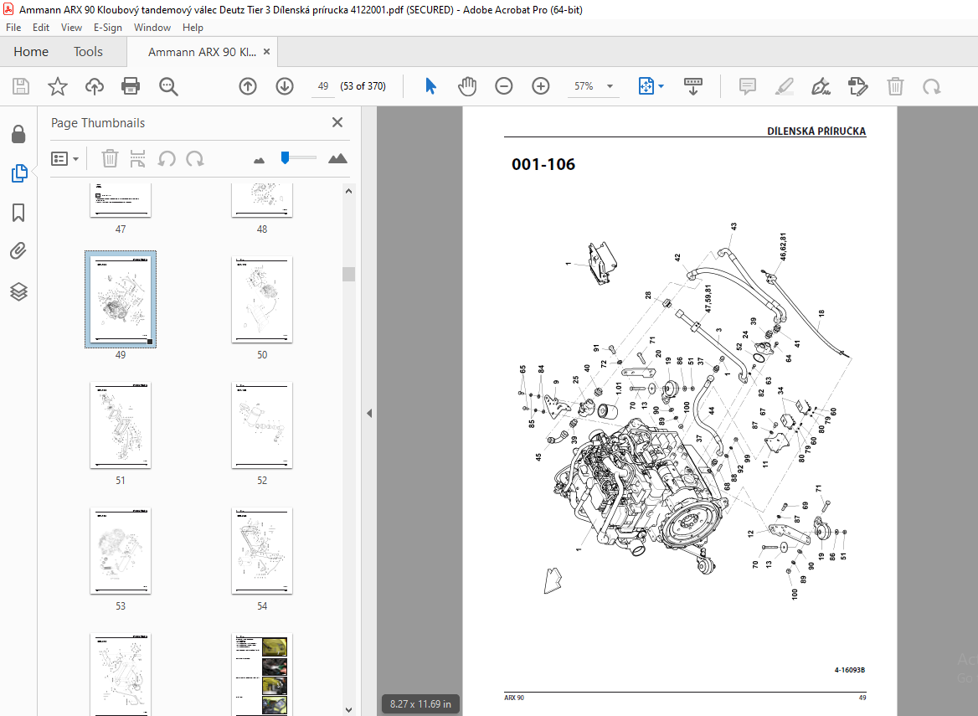This screenshot has height=716, width=978.
Task: Open the View menu
Action: coord(71,28)
